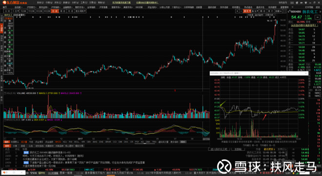Image resolution: width=322 pixels, height=176 pixels.
Task: Select 日线 daily period
Action: click(55, 11)
